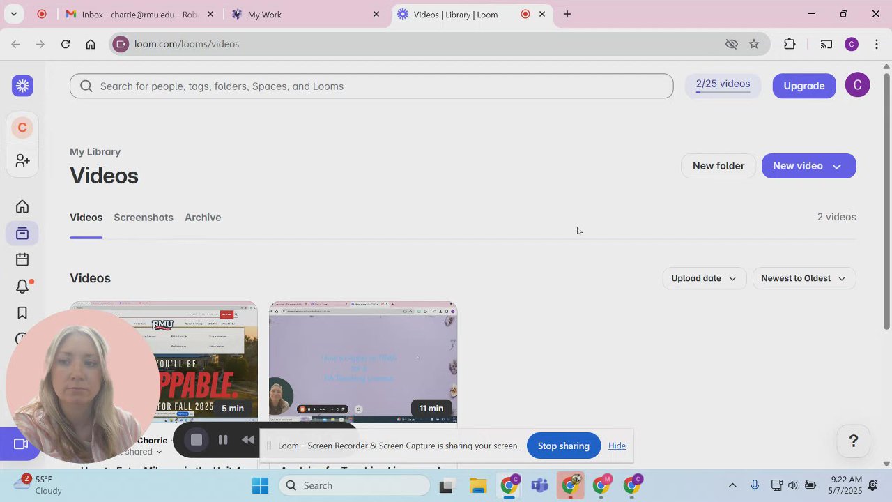Click the Chrome address bar URL

point(187,44)
